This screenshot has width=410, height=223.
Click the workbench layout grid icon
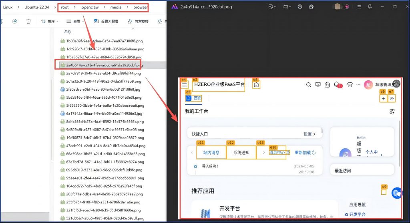point(392,111)
